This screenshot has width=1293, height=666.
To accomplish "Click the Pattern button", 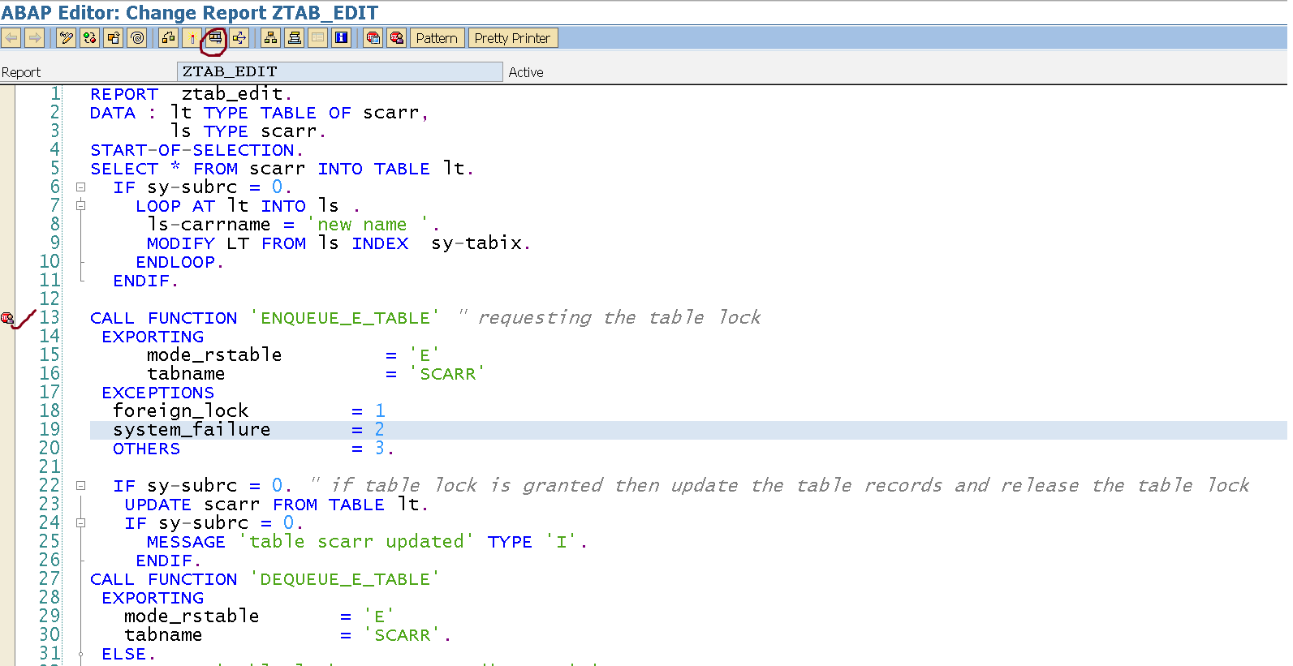I will [437, 38].
